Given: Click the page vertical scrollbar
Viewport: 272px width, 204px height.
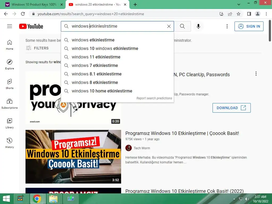Looking at the screenshot, I should pos(270,31).
